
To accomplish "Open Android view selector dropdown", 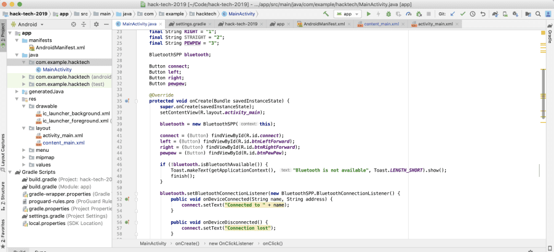I will point(28,25).
